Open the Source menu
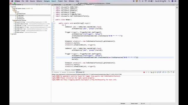 tap(32, 1)
